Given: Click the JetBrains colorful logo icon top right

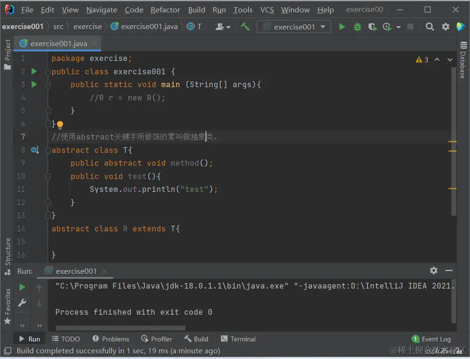Looking at the screenshot, I should [461, 27].
